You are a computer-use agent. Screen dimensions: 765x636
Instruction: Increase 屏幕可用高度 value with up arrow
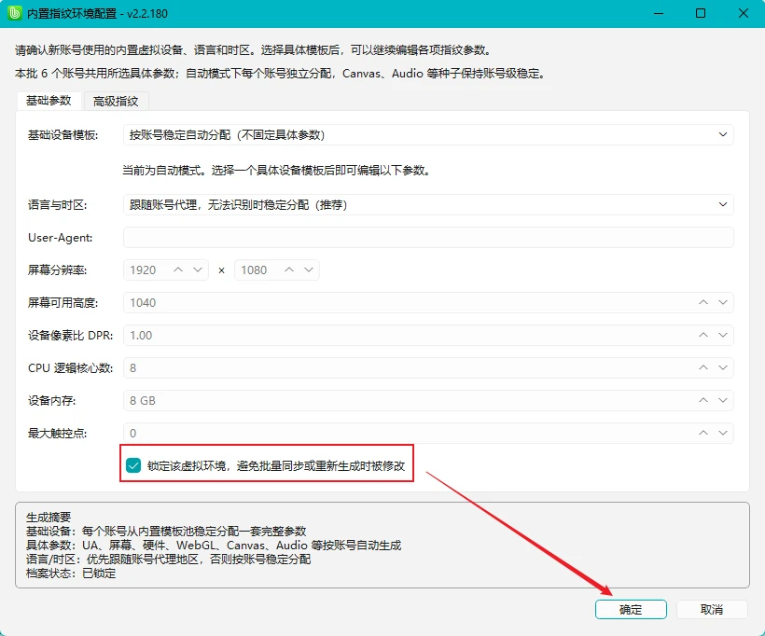click(x=703, y=302)
